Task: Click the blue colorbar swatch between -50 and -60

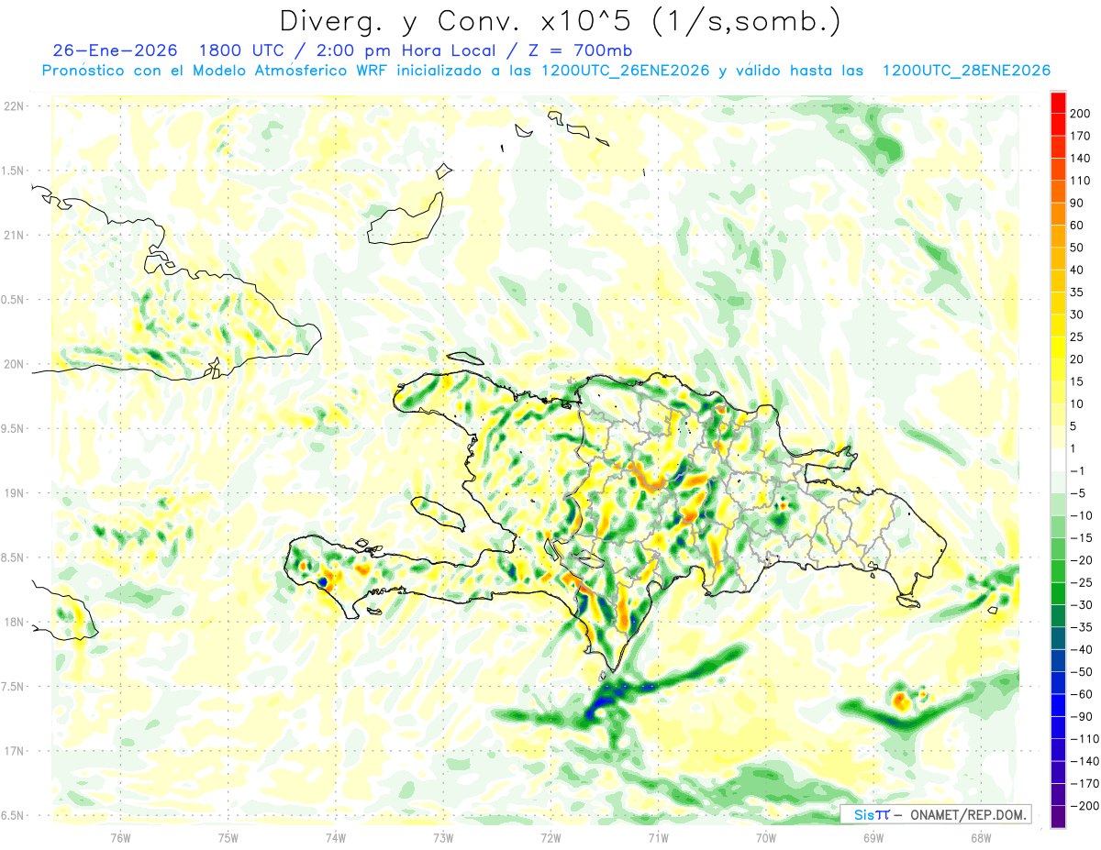Action: [x=1058, y=683]
